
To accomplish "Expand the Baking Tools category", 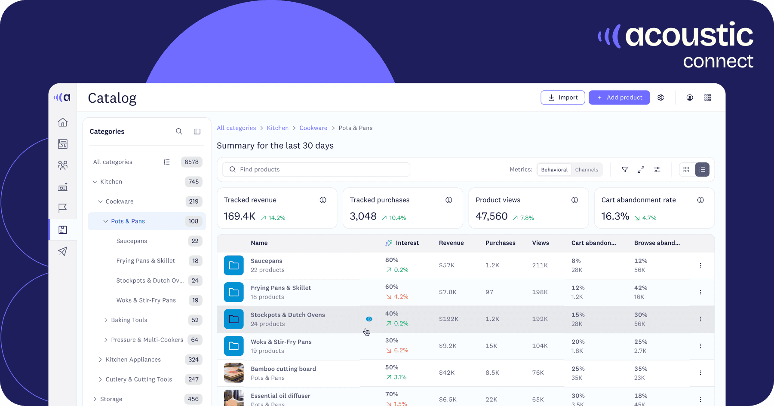I will [x=106, y=320].
